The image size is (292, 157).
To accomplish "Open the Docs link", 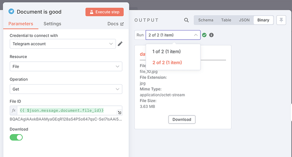I will pyautogui.click(x=116, y=24).
